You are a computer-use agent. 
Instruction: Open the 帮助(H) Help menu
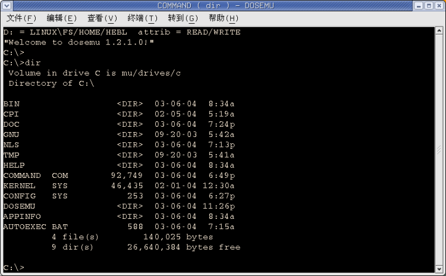[x=224, y=18]
